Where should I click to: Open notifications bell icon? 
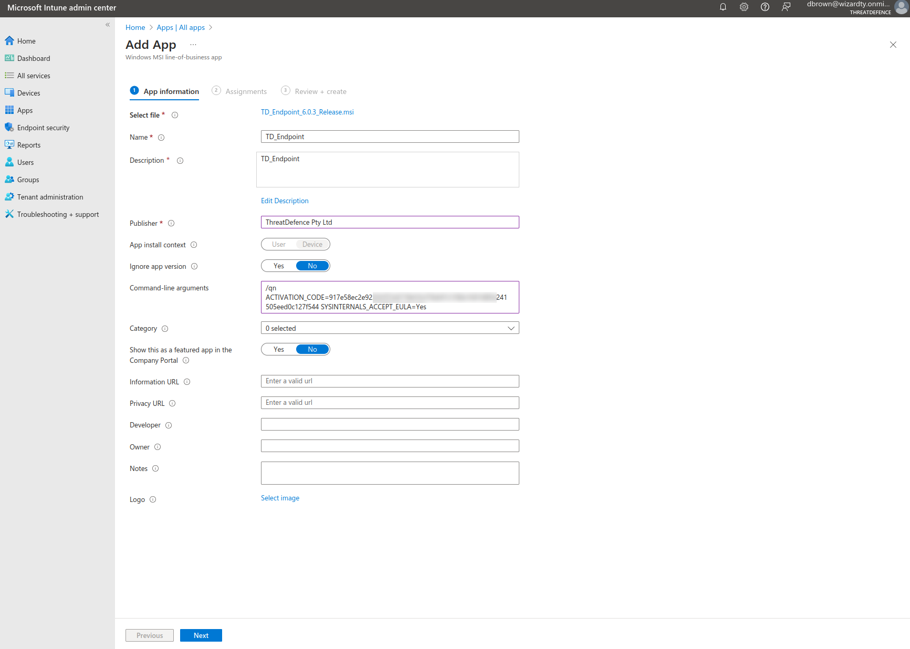coord(723,7)
